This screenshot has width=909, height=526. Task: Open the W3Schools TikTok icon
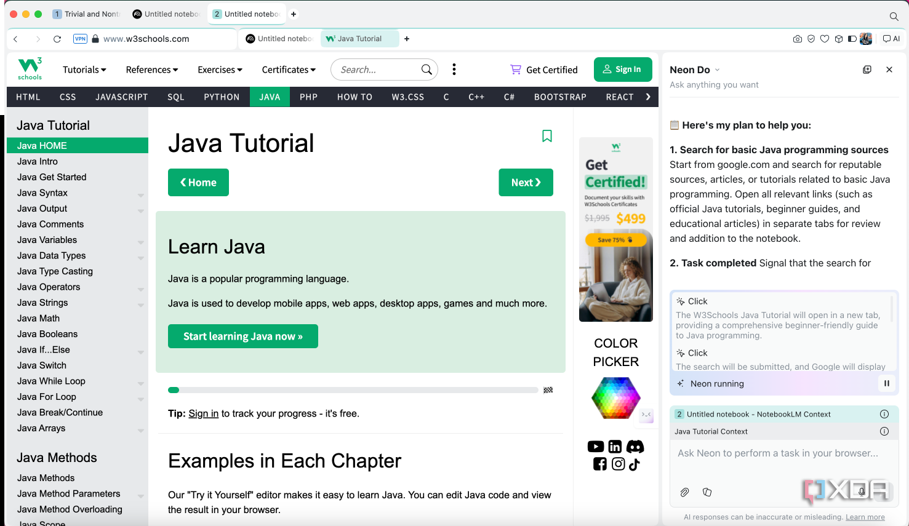pos(635,464)
